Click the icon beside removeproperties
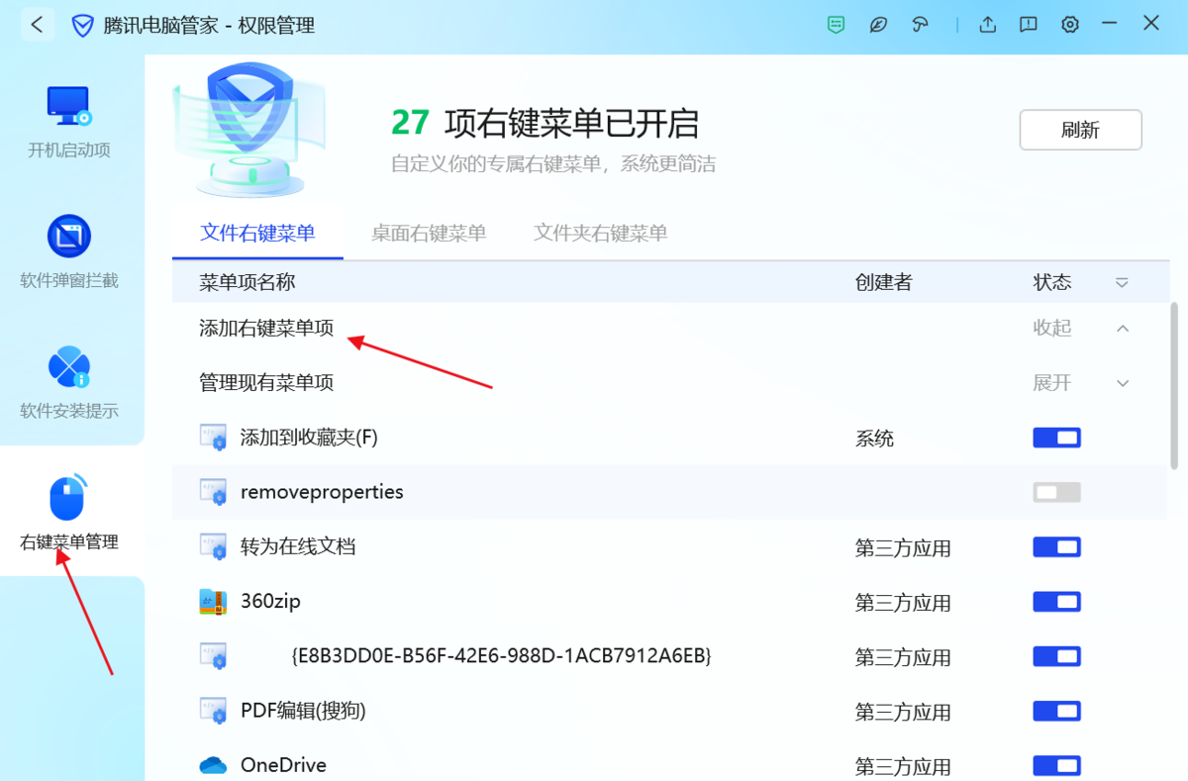 (213, 492)
